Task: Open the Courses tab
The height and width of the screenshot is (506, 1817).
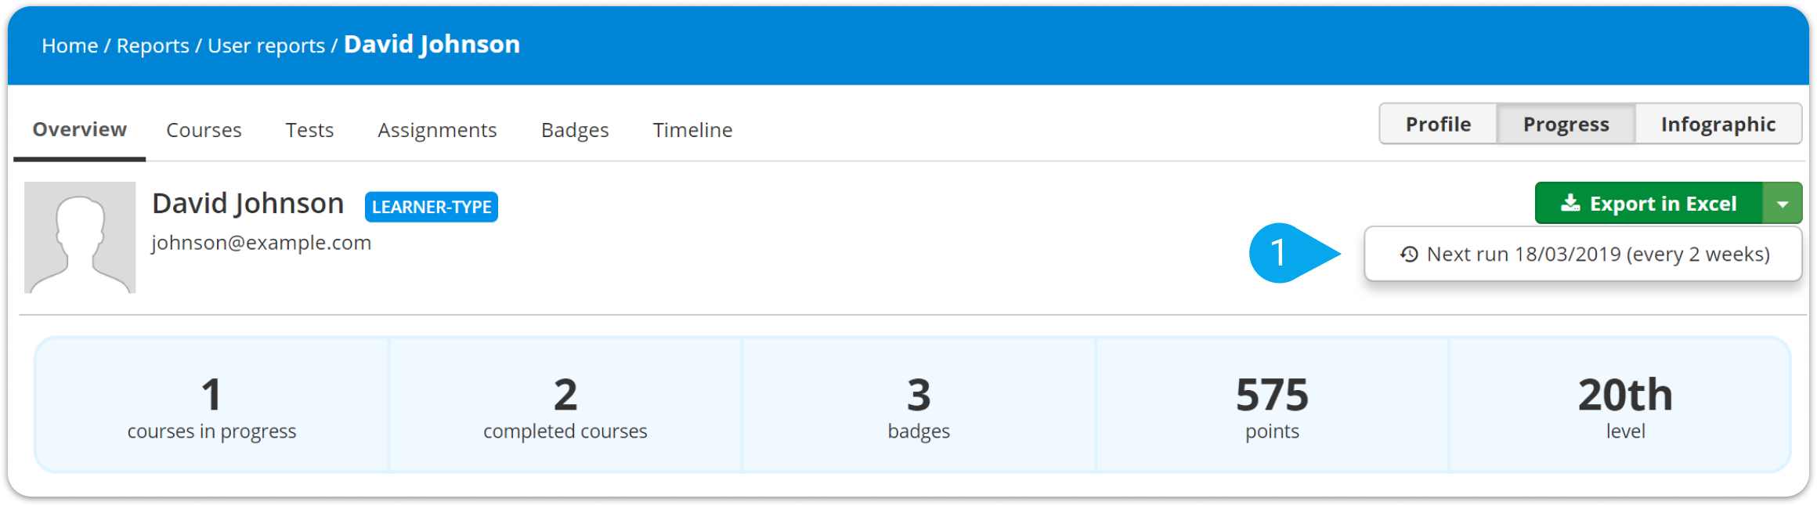Action: (204, 130)
